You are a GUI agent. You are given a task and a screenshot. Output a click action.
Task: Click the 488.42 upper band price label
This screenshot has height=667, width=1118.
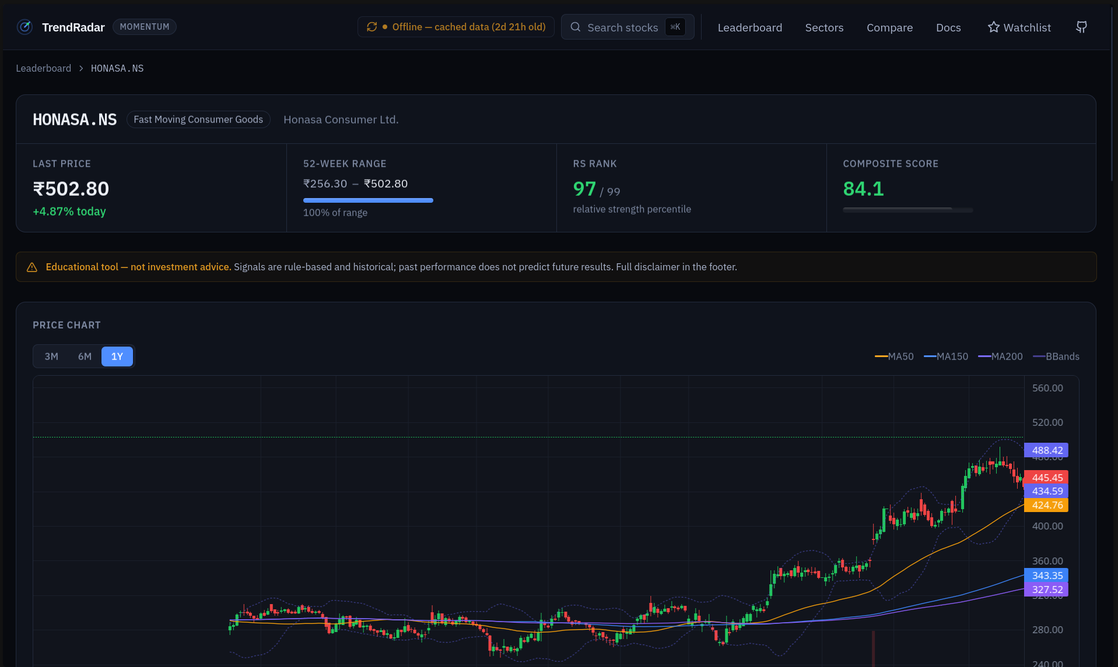1046,450
